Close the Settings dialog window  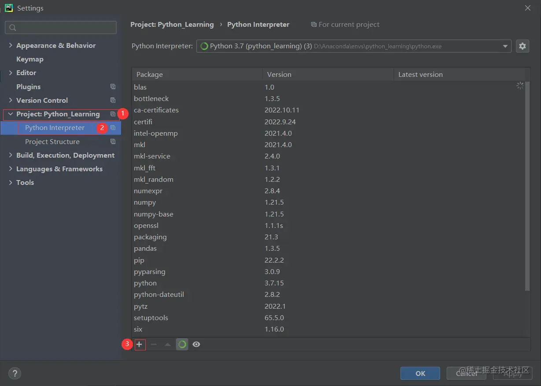coord(528,8)
